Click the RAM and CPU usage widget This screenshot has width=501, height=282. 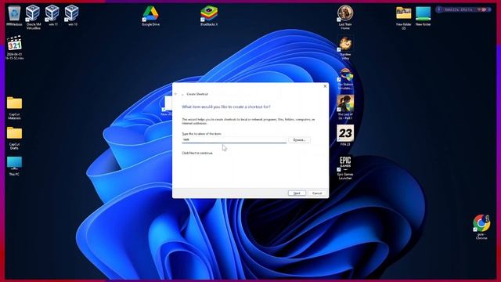tap(464, 9)
